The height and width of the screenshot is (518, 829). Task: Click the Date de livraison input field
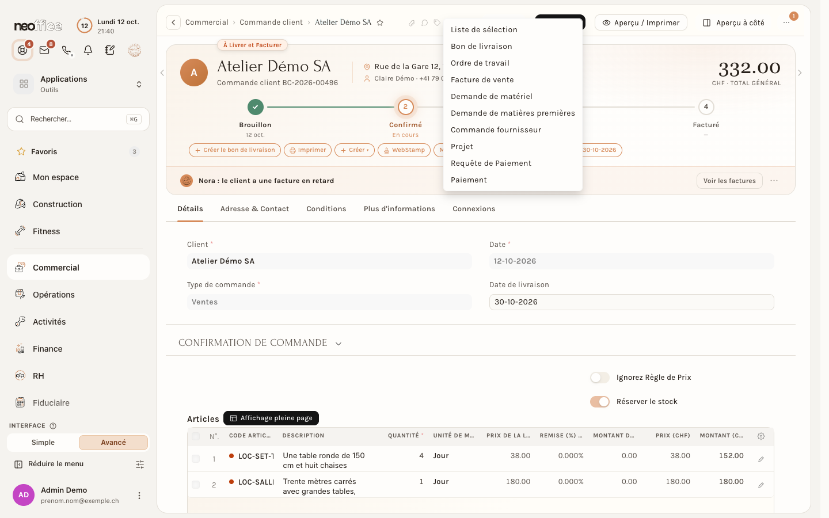click(632, 302)
